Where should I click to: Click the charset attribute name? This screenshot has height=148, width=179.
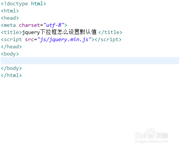pyautogui.click(x=29, y=25)
